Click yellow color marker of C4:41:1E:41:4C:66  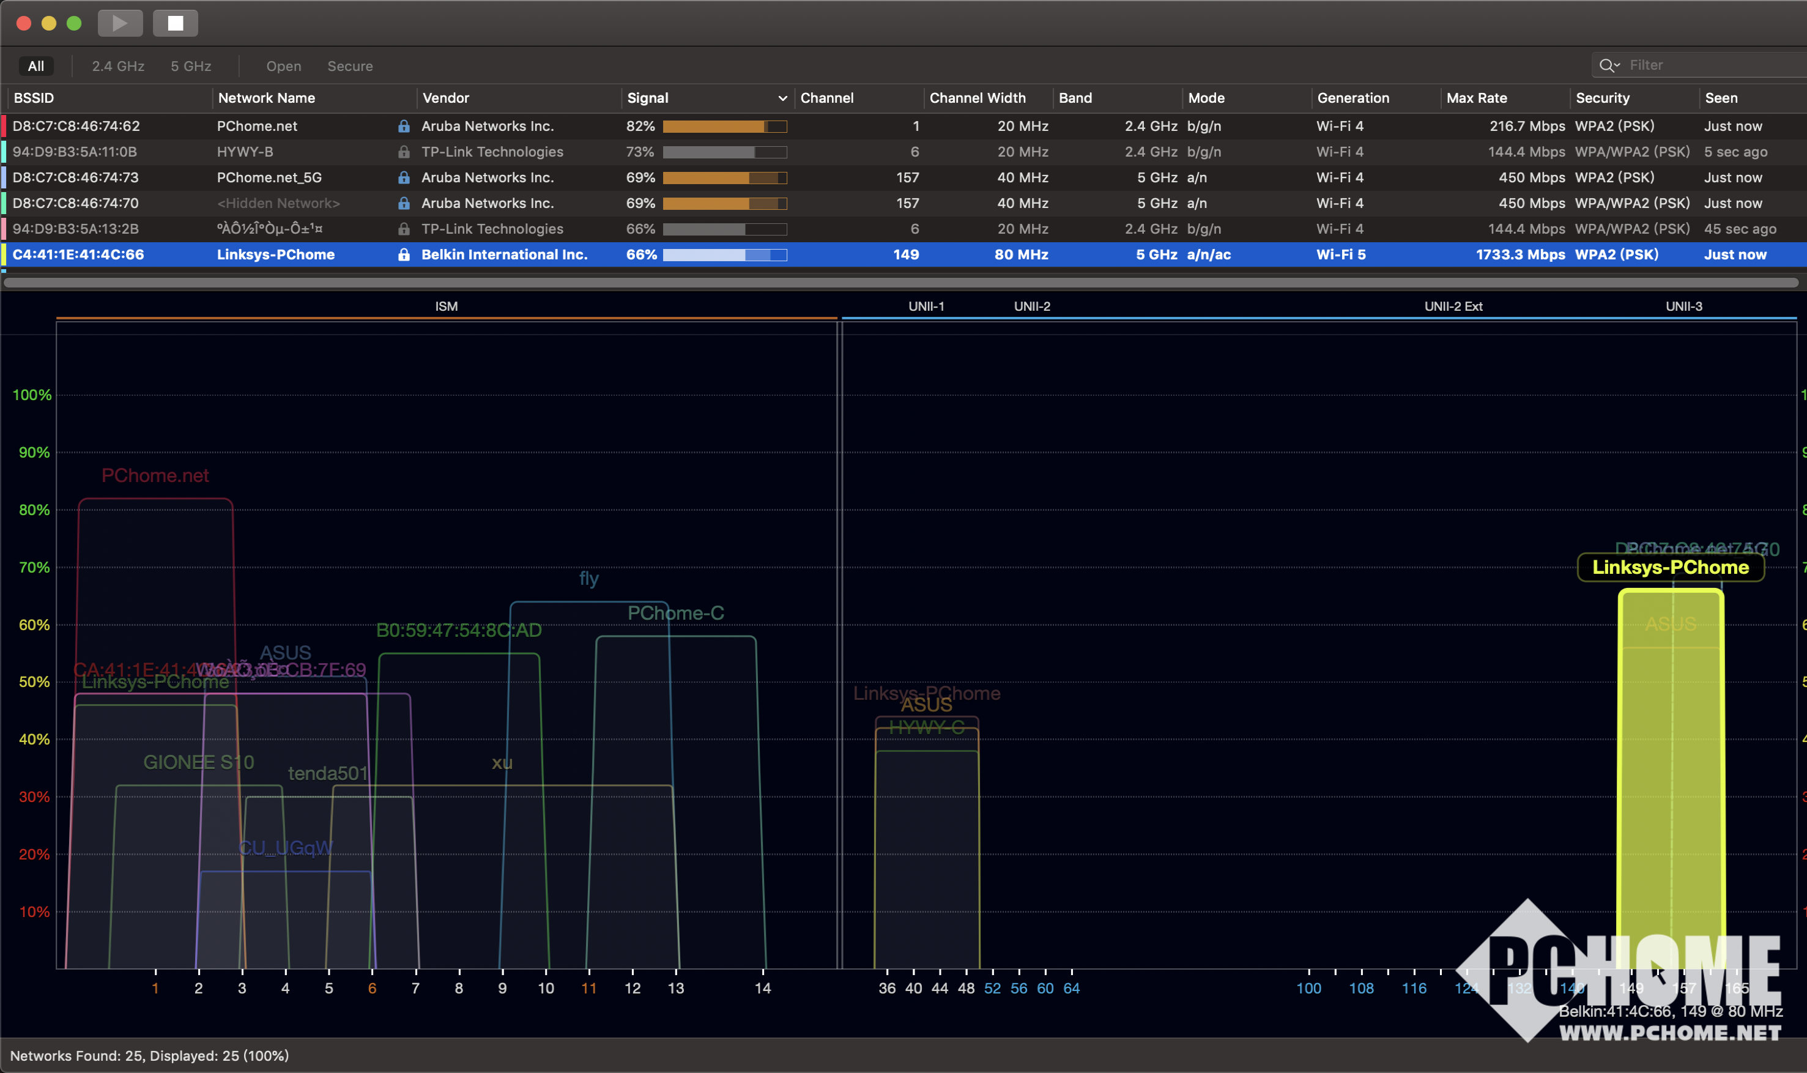[x=4, y=254]
